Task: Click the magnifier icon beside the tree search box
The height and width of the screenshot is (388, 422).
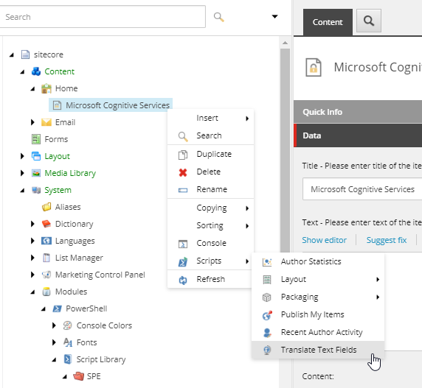Action: [219, 17]
